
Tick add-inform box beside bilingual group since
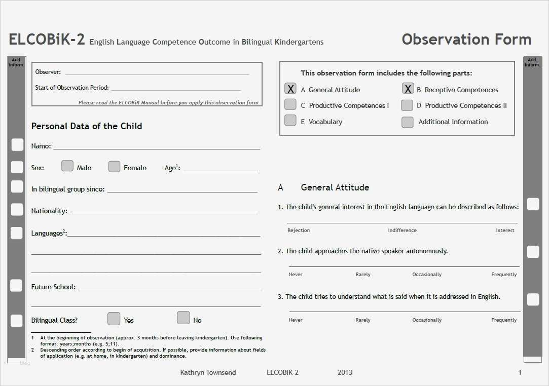(x=17, y=186)
